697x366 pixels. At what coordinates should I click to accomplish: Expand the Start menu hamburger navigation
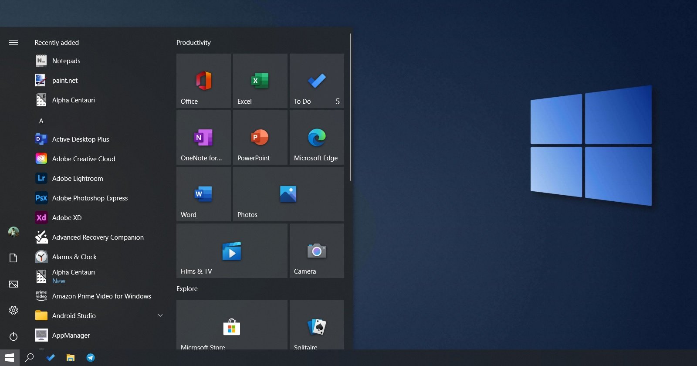coord(14,42)
